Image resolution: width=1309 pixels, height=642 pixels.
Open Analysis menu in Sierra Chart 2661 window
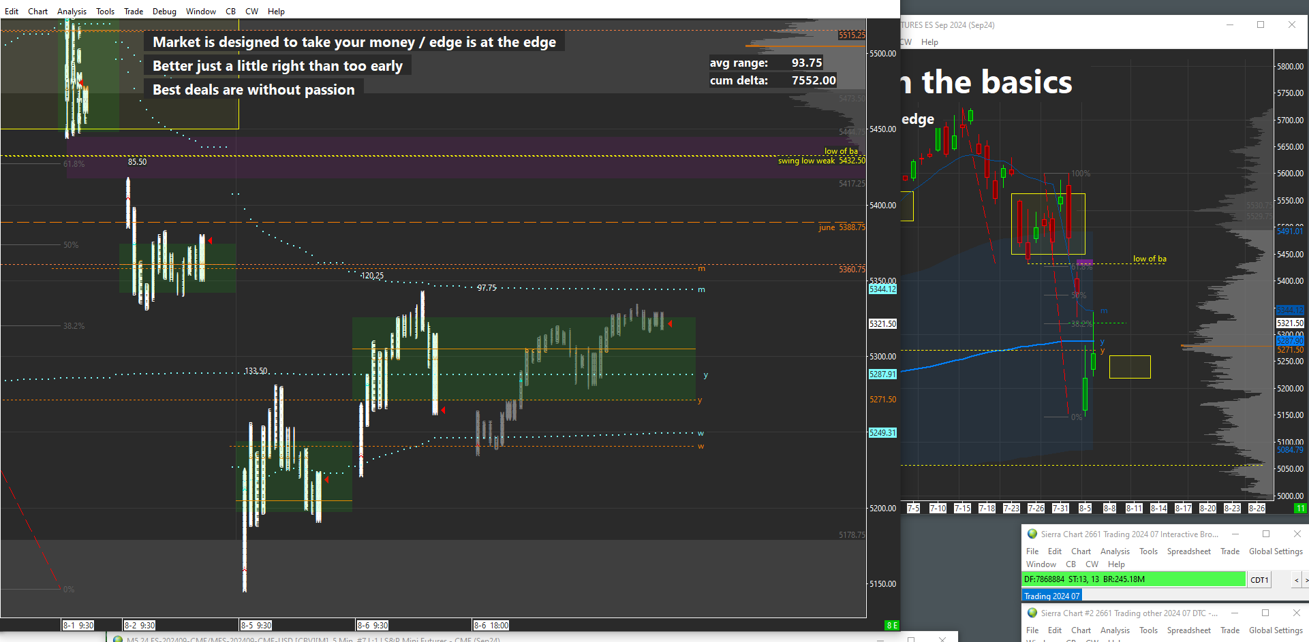tap(1115, 551)
